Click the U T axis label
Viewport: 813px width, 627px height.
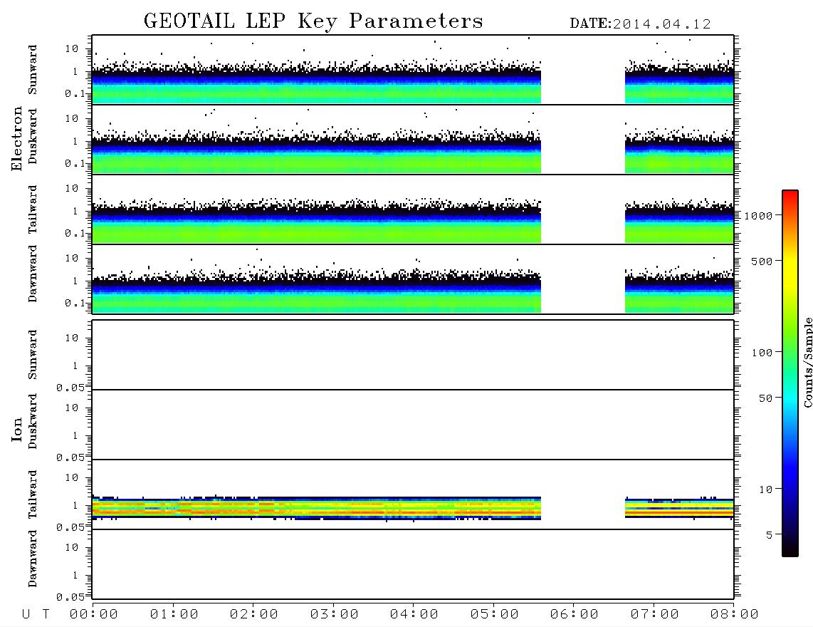pos(36,615)
